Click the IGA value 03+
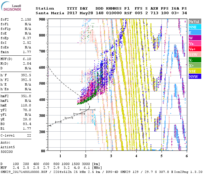Viewport: 203px width, 174px height. pyautogui.click(x=175, y=13)
